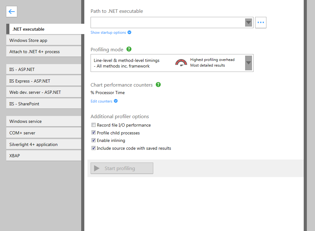Image resolution: width=315 pixels, height=231 pixels.
Task: Enable Record file I/O performance
Action: click(x=93, y=125)
